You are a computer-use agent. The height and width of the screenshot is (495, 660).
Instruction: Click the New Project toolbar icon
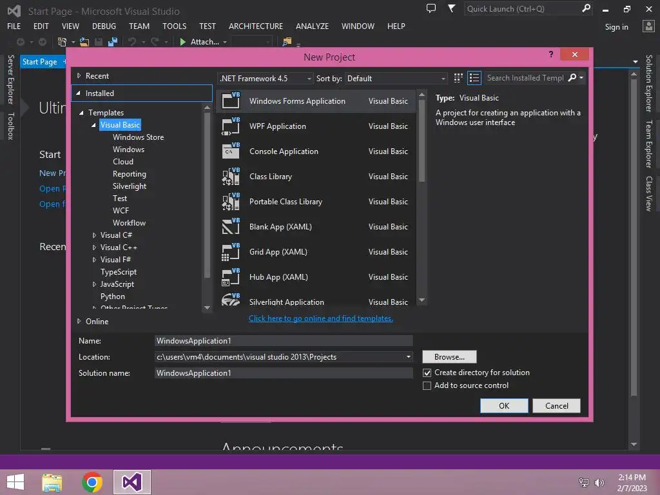(63, 42)
